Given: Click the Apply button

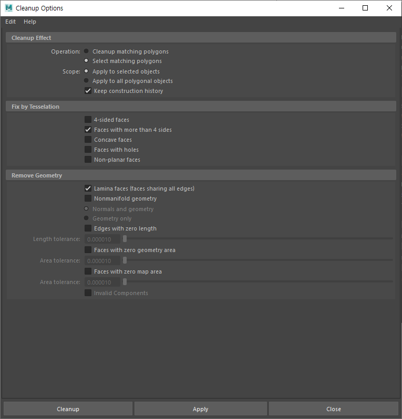Looking at the screenshot, I should coord(201,409).
